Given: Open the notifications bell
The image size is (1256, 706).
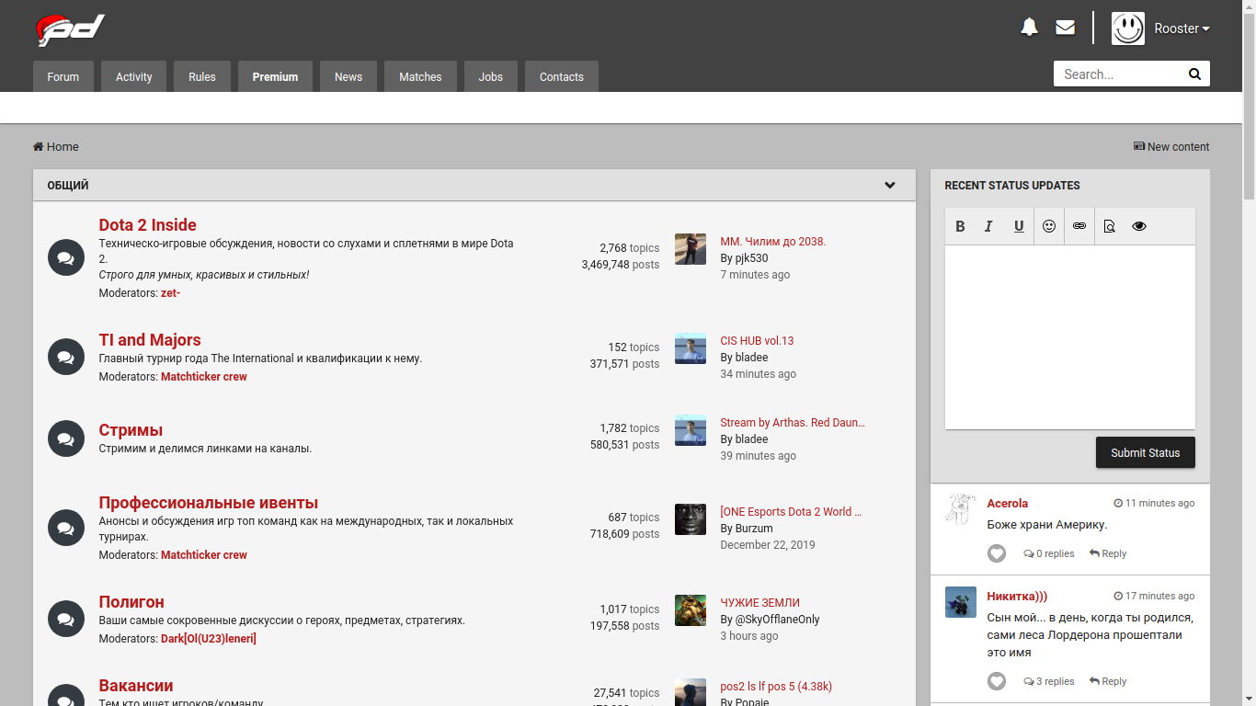Looking at the screenshot, I should (1029, 28).
